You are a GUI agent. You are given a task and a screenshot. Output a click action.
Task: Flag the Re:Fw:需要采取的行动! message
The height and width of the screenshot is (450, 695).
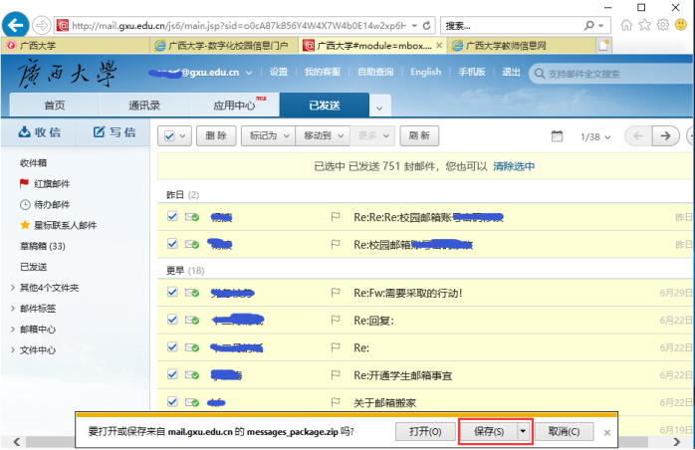[335, 293]
